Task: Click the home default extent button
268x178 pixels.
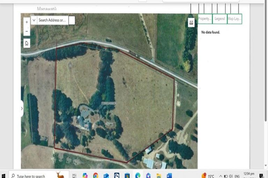Action: (x=27, y=43)
